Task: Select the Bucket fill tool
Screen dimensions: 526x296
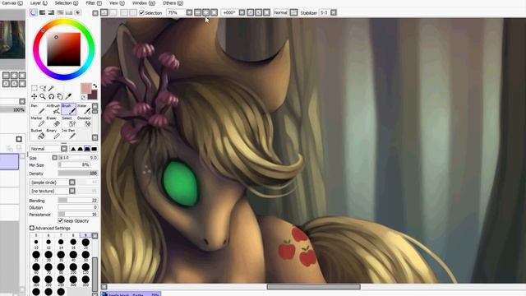Action: (x=38, y=134)
